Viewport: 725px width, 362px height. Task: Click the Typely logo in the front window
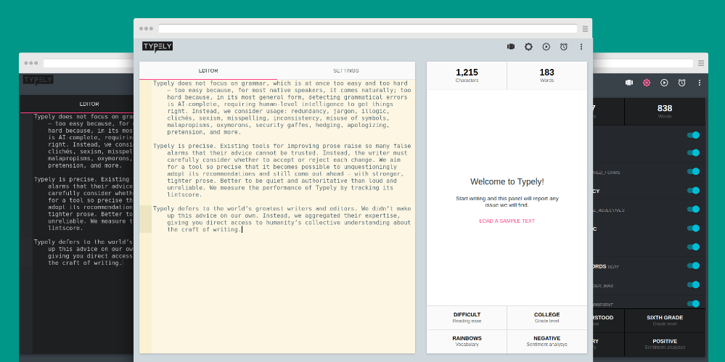coord(157,46)
